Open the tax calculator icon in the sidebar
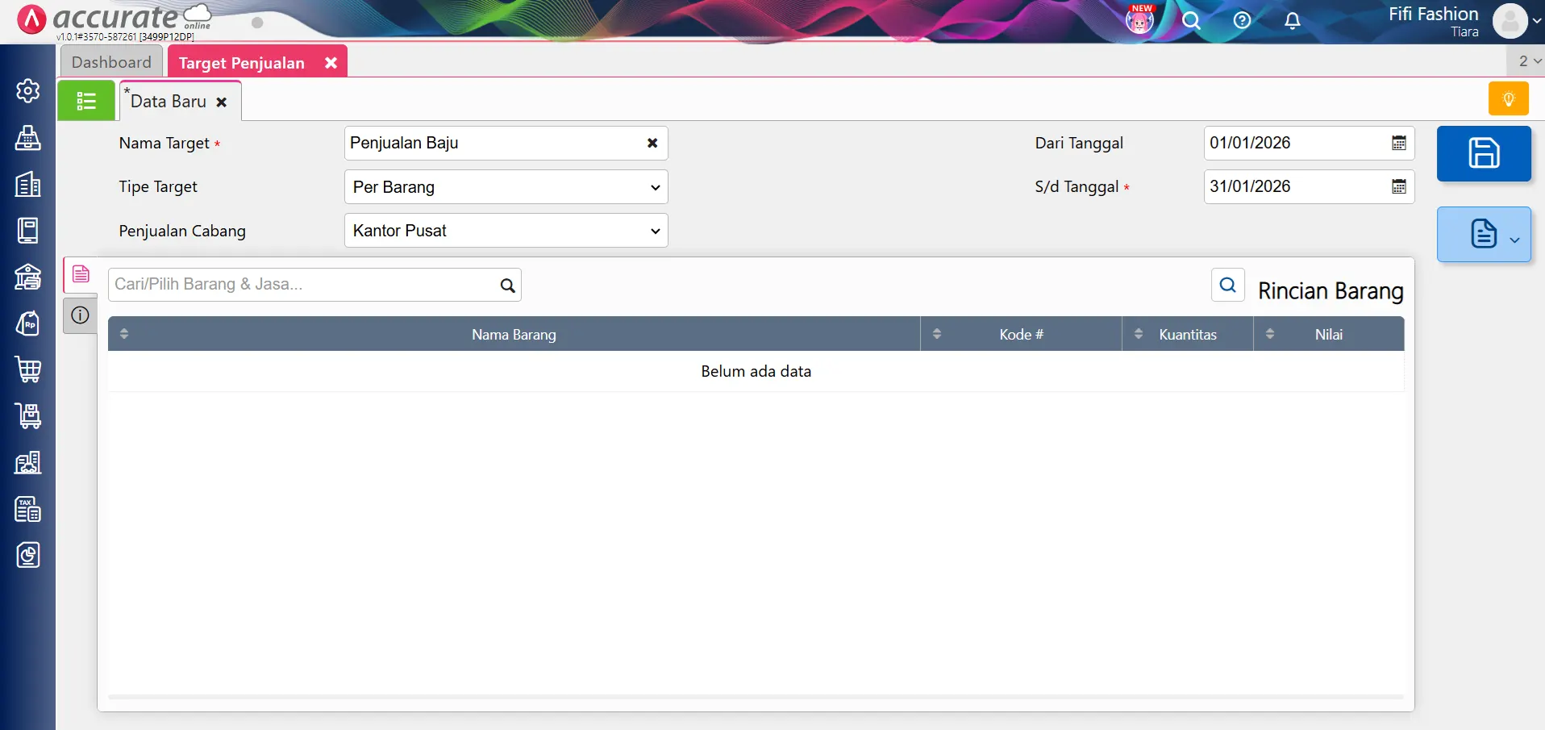This screenshot has height=730, width=1545. (x=28, y=509)
